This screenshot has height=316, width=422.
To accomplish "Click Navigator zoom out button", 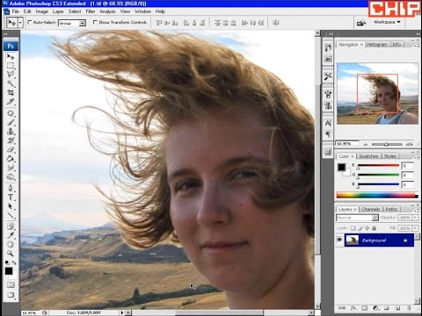I will tap(365, 144).
